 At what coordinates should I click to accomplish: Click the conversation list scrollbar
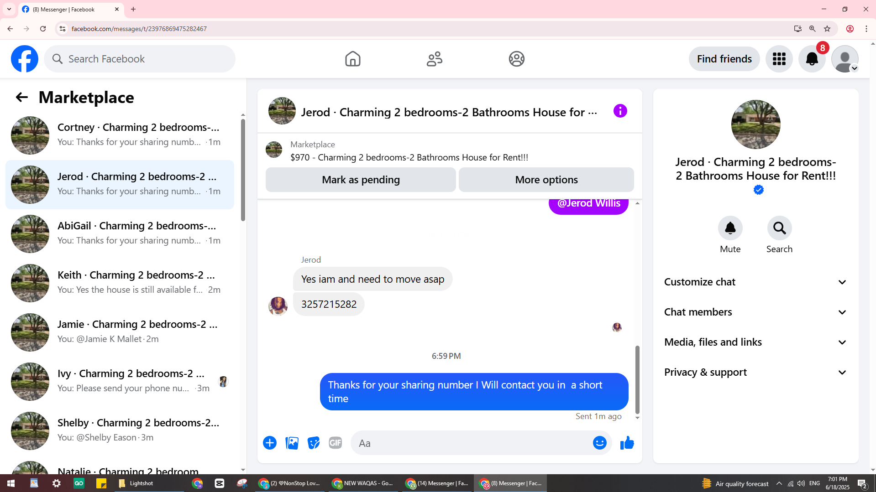coord(243,170)
